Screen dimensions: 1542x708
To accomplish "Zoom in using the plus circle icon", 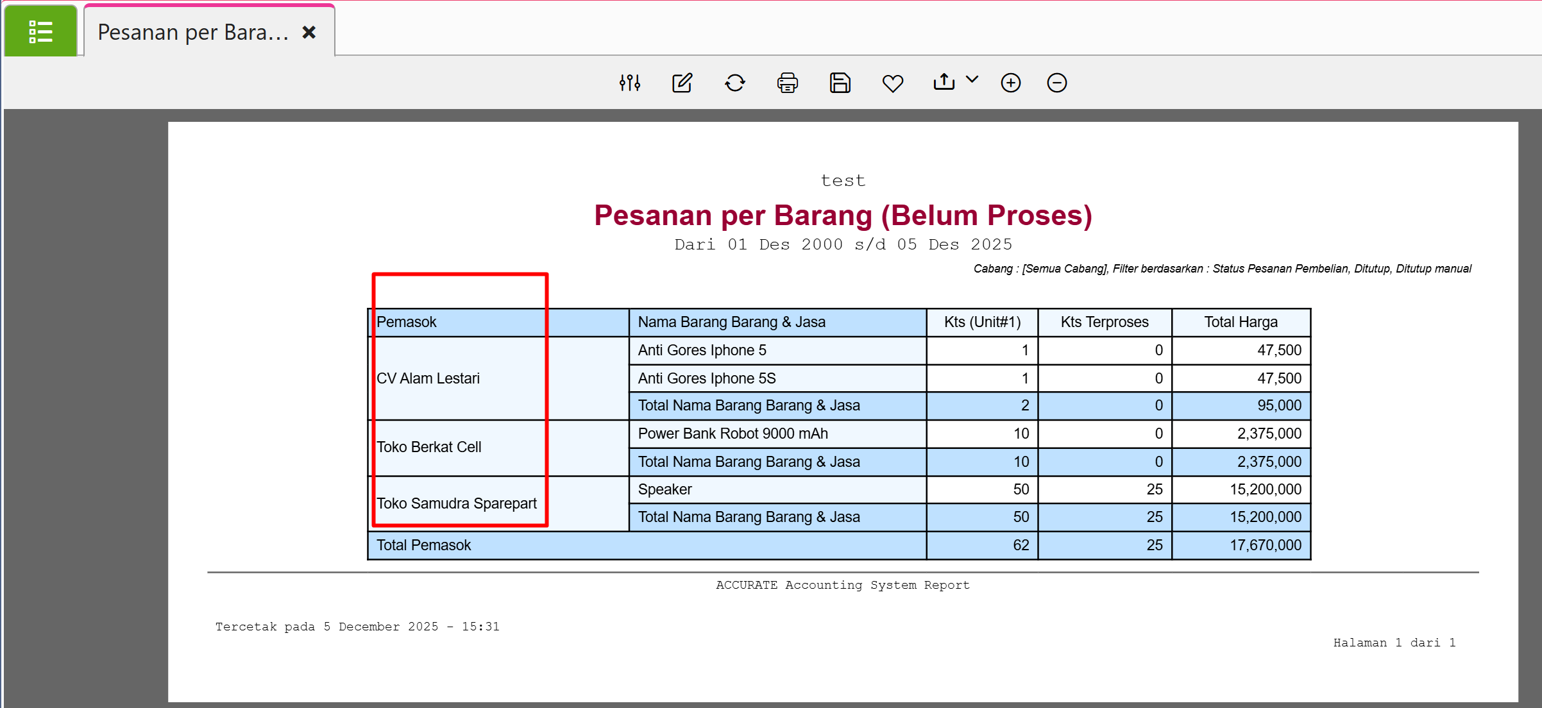I will pyautogui.click(x=1010, y=83).
